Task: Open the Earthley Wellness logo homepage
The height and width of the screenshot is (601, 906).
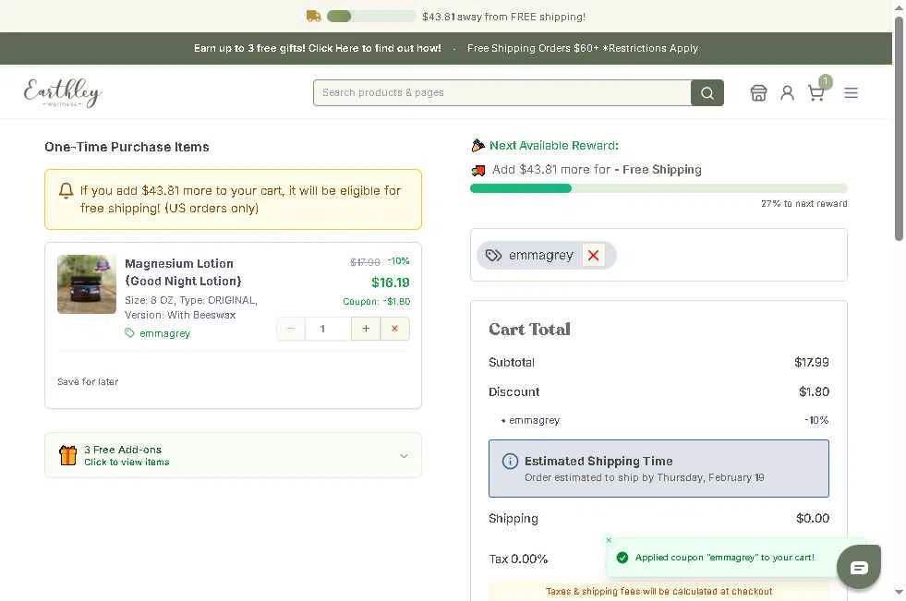Action: click(x=63, y=92)
